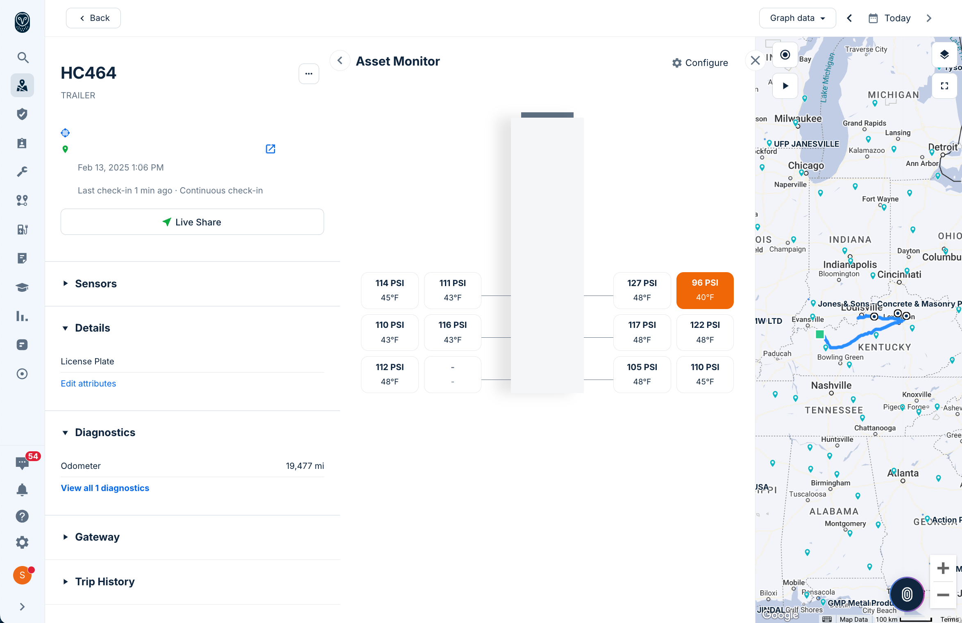The width and height of the screenshot is (962, 623).
Task: Open map layers icon
Action: click(x=944, y=55)
